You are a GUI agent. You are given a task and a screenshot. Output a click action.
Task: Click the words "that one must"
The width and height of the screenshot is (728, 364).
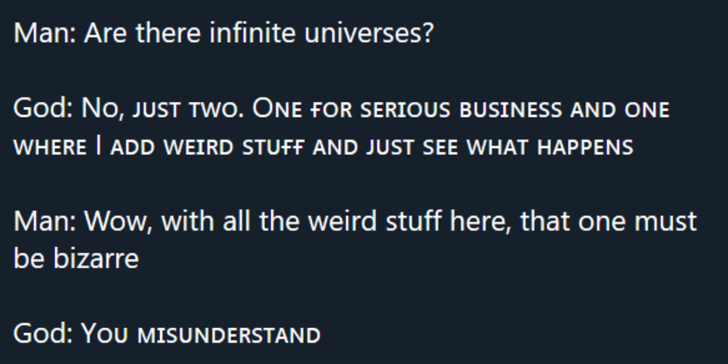(608, 222)
